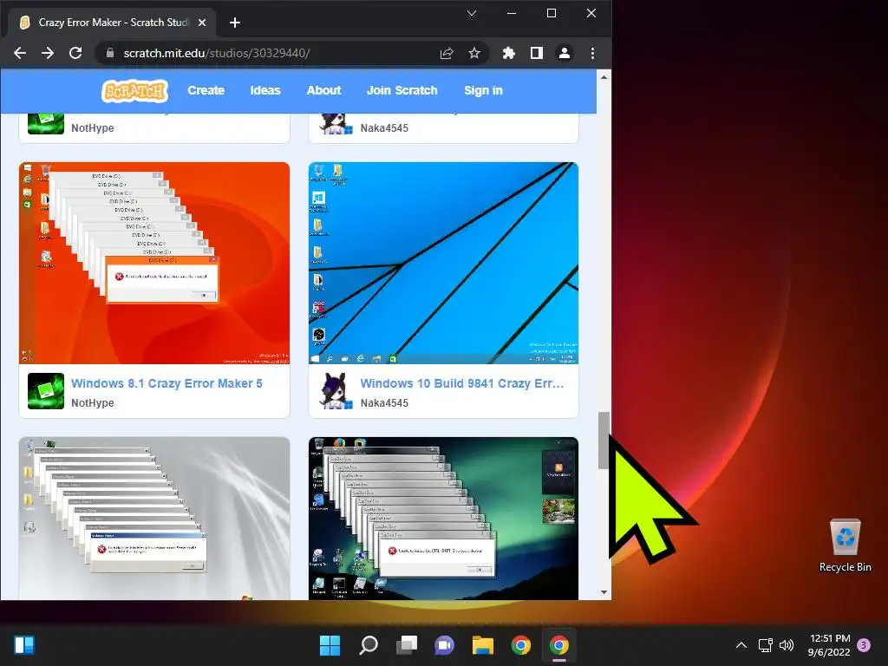Open the Windows Start button

pyautogui.click(x=330, y=645)
